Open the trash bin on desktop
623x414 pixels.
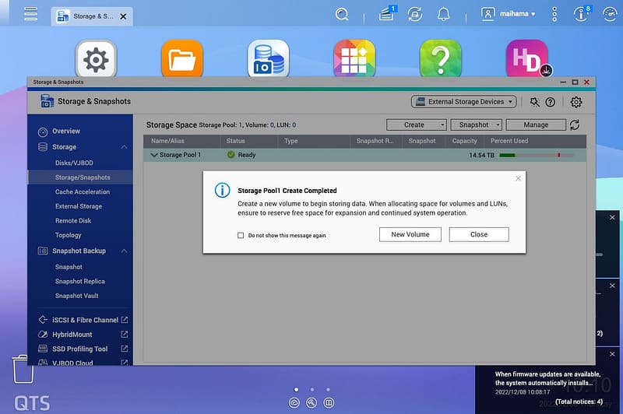tap(23, 369)
